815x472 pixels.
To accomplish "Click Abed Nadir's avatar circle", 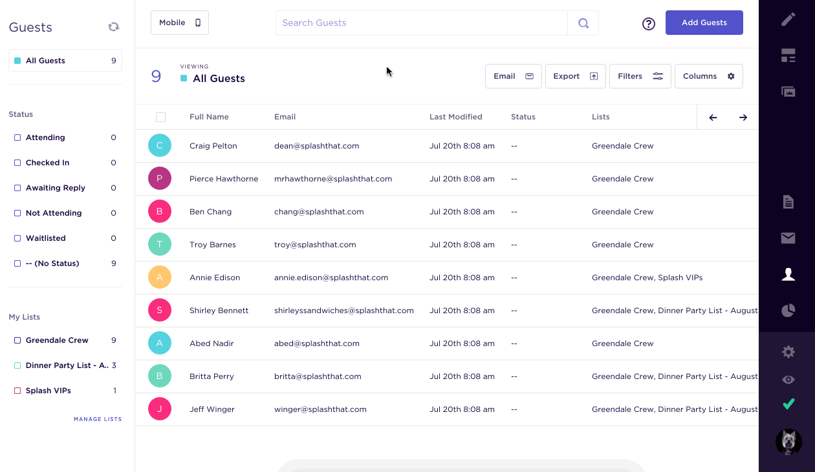I will (160, 344).
